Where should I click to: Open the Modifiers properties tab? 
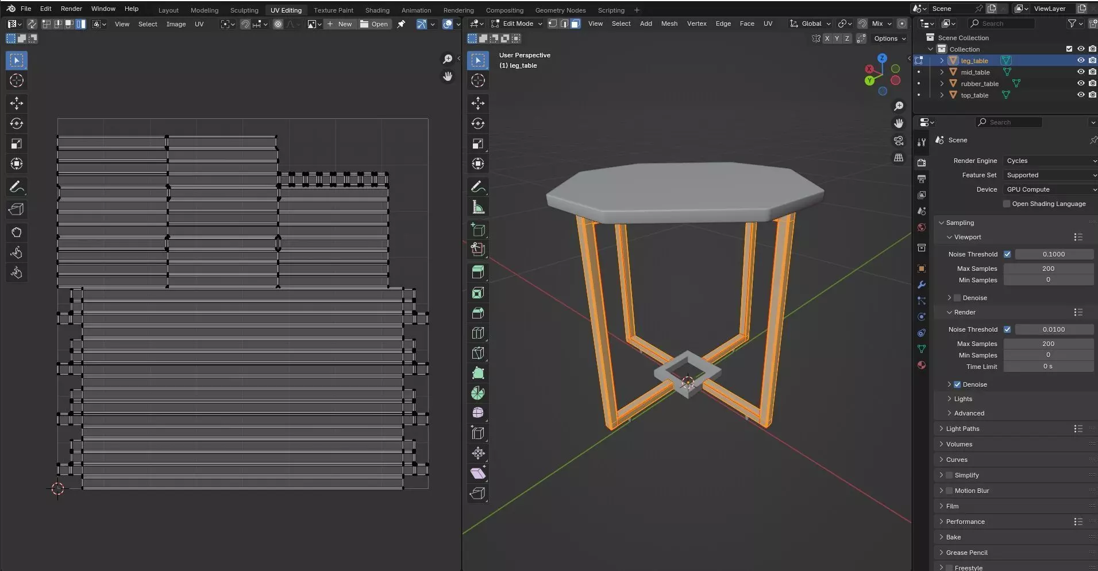922,285
